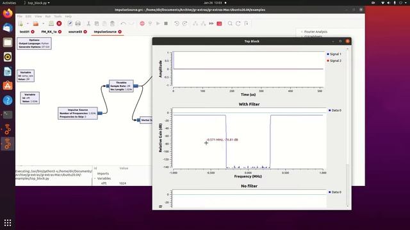Click the Paste icon in toolbar

click(104, 24)
